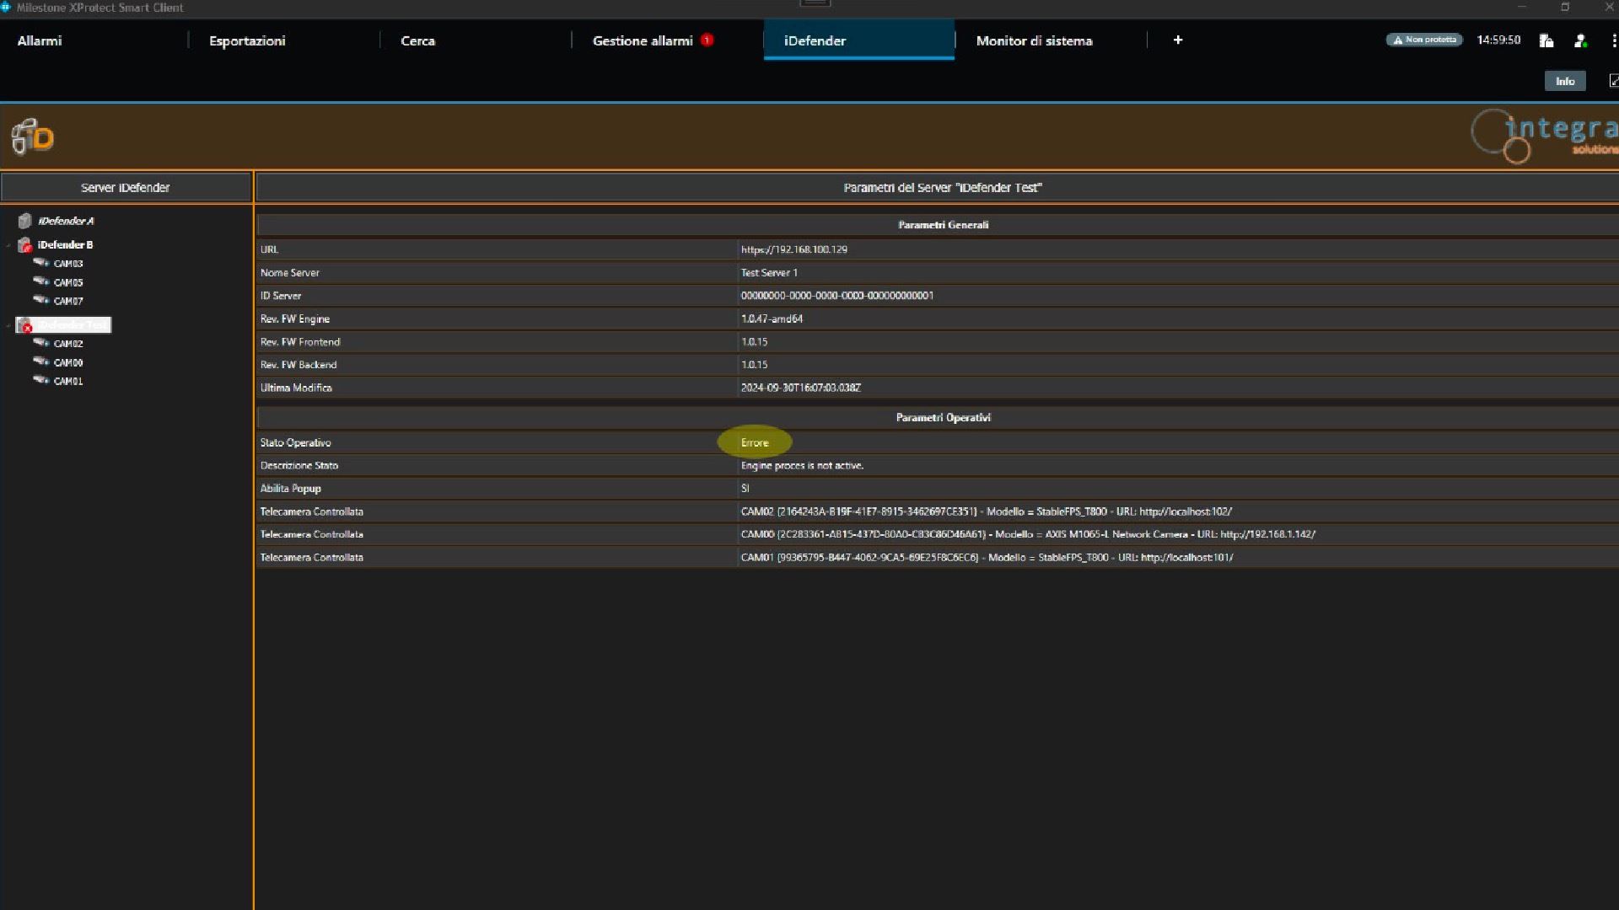Open the evidence lock list icon
Screen dimensions: 1619x910
click(x=1546, y=40)
